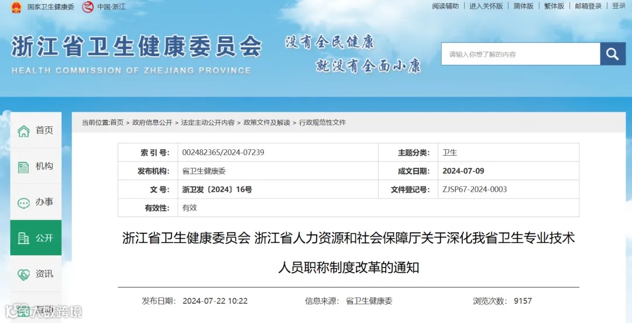Go to 政府信息公开 breadcrumb
This screenshot has width=632, height=323.
point(152,122)
